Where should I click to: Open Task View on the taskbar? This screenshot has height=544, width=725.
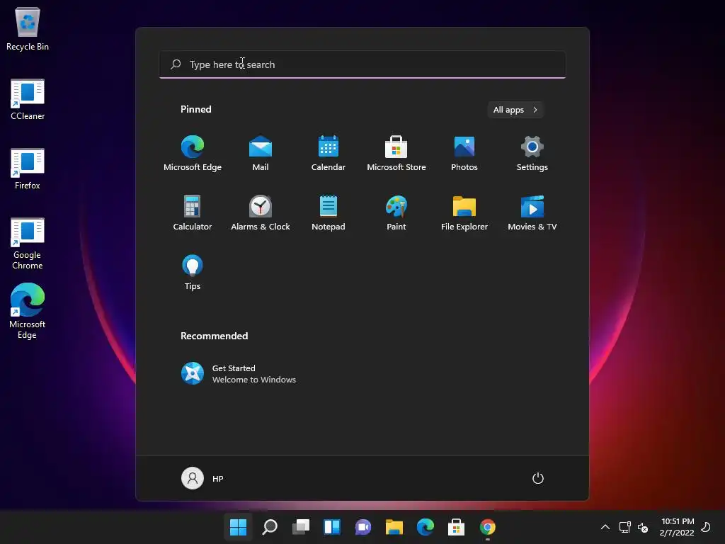301,527
